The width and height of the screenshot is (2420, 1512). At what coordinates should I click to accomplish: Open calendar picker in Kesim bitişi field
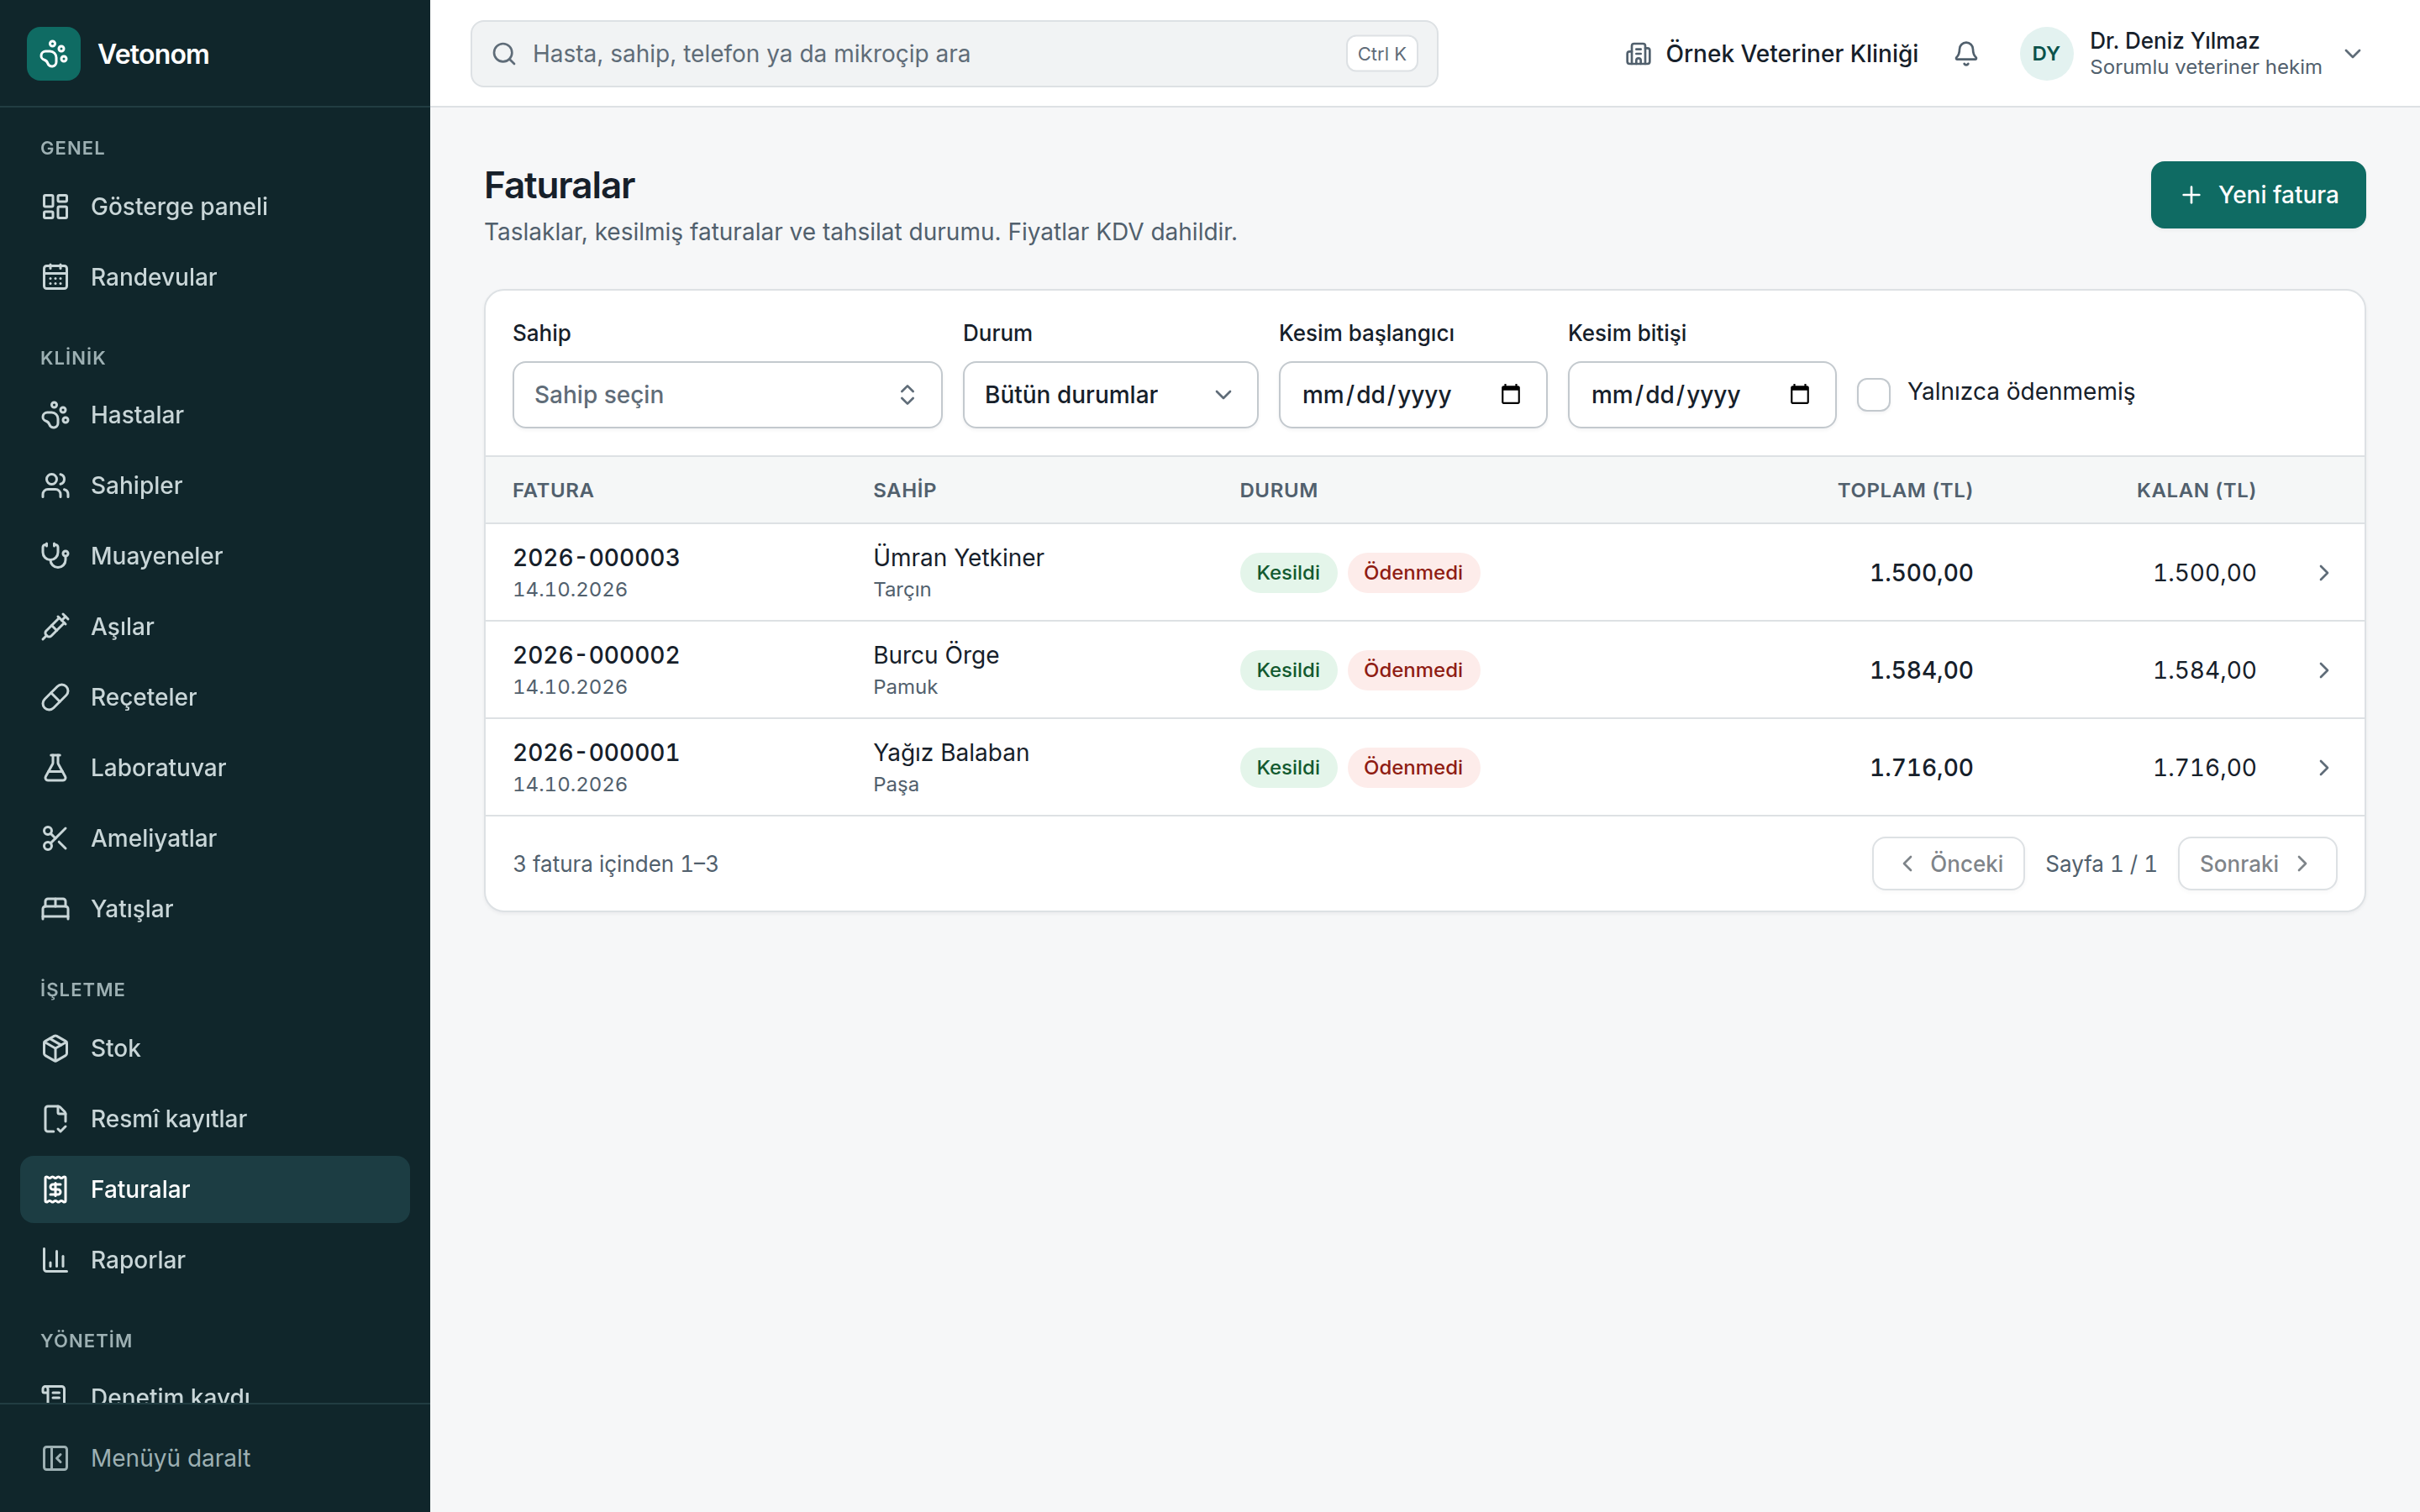pyautogui.click(x=1799, y=395)
